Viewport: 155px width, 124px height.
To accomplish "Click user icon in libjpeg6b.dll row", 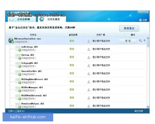I will click(89, 65).
